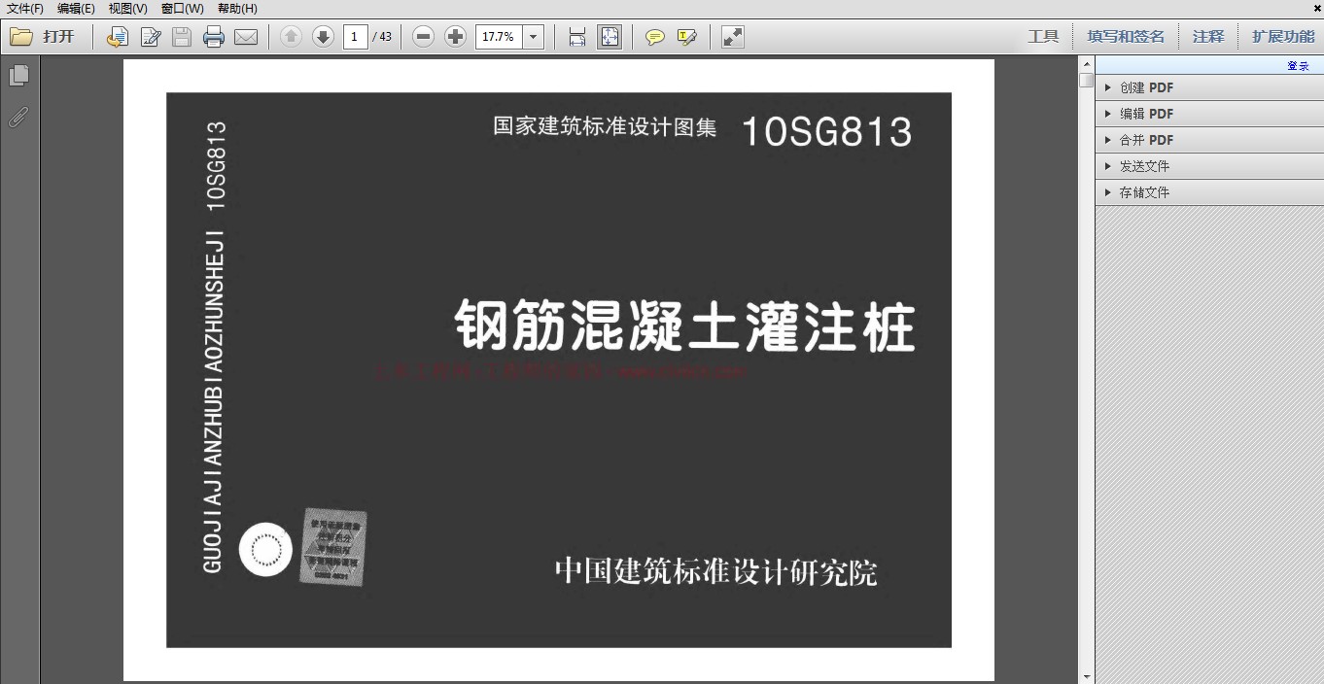Click the vertical scrollbar down arrow

coord(1086,676)
